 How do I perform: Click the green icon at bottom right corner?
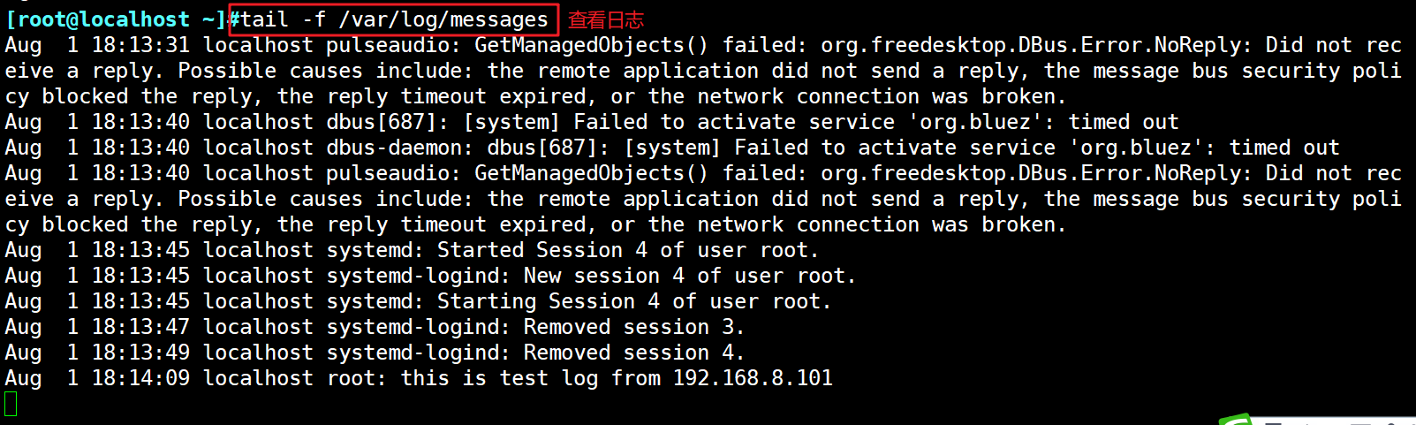coord(1237,419)
